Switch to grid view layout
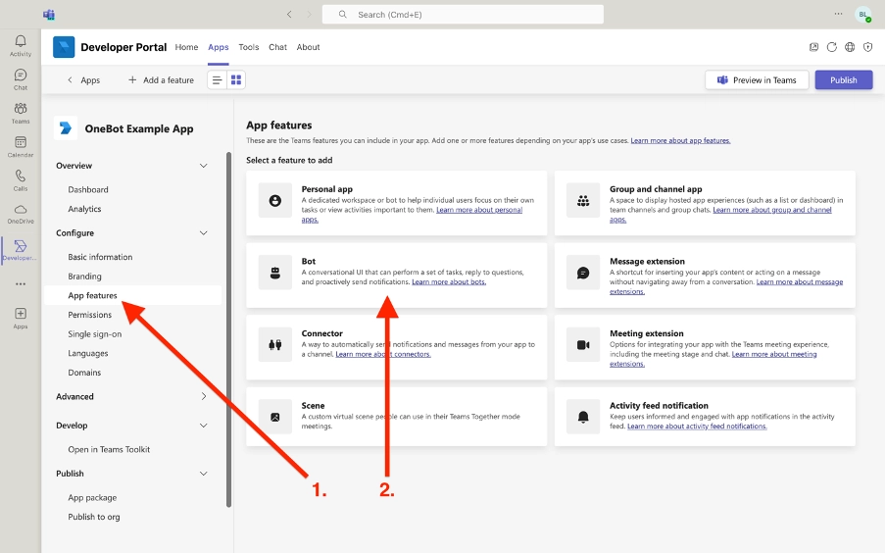 coord(236,79)
